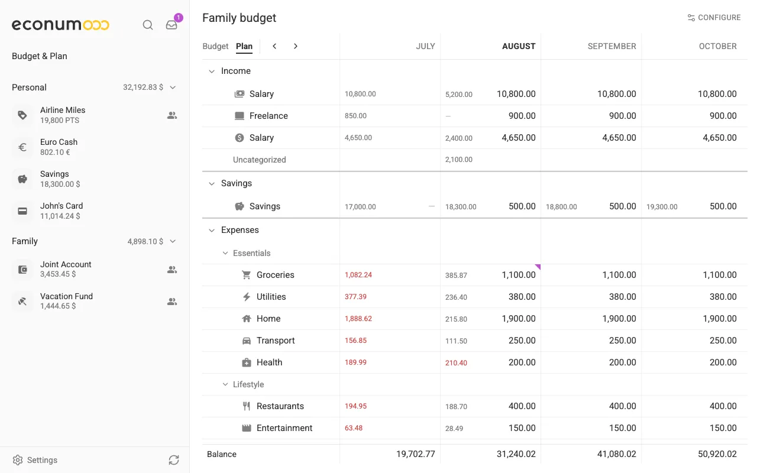Click the October balance 50,920.02
The width and height of the screenshot is (757, 473).
[717, 454]
